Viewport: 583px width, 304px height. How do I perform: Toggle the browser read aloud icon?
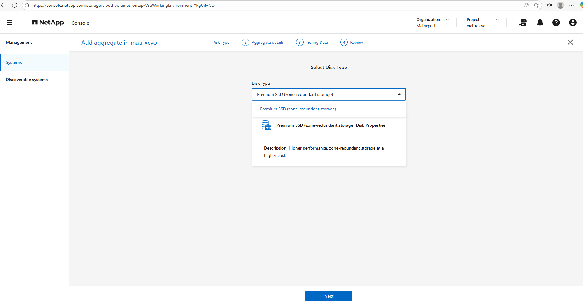(x=526, y=5)
